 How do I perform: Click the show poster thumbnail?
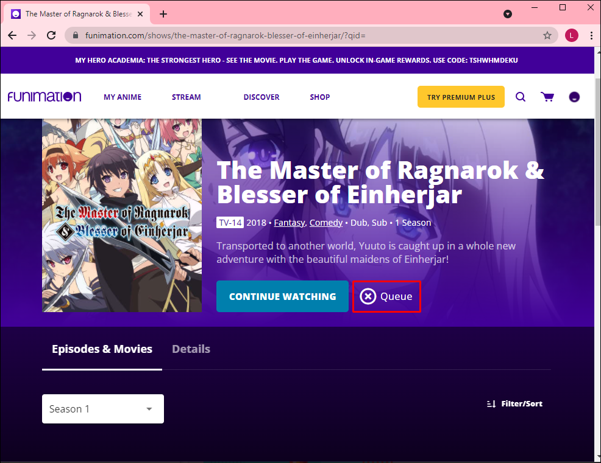coord(122,215)
